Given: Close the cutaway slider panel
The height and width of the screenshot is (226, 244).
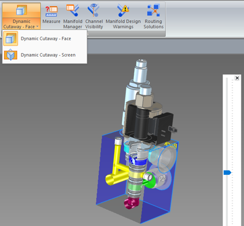Looking at the screenshot, I should point(237,78).
